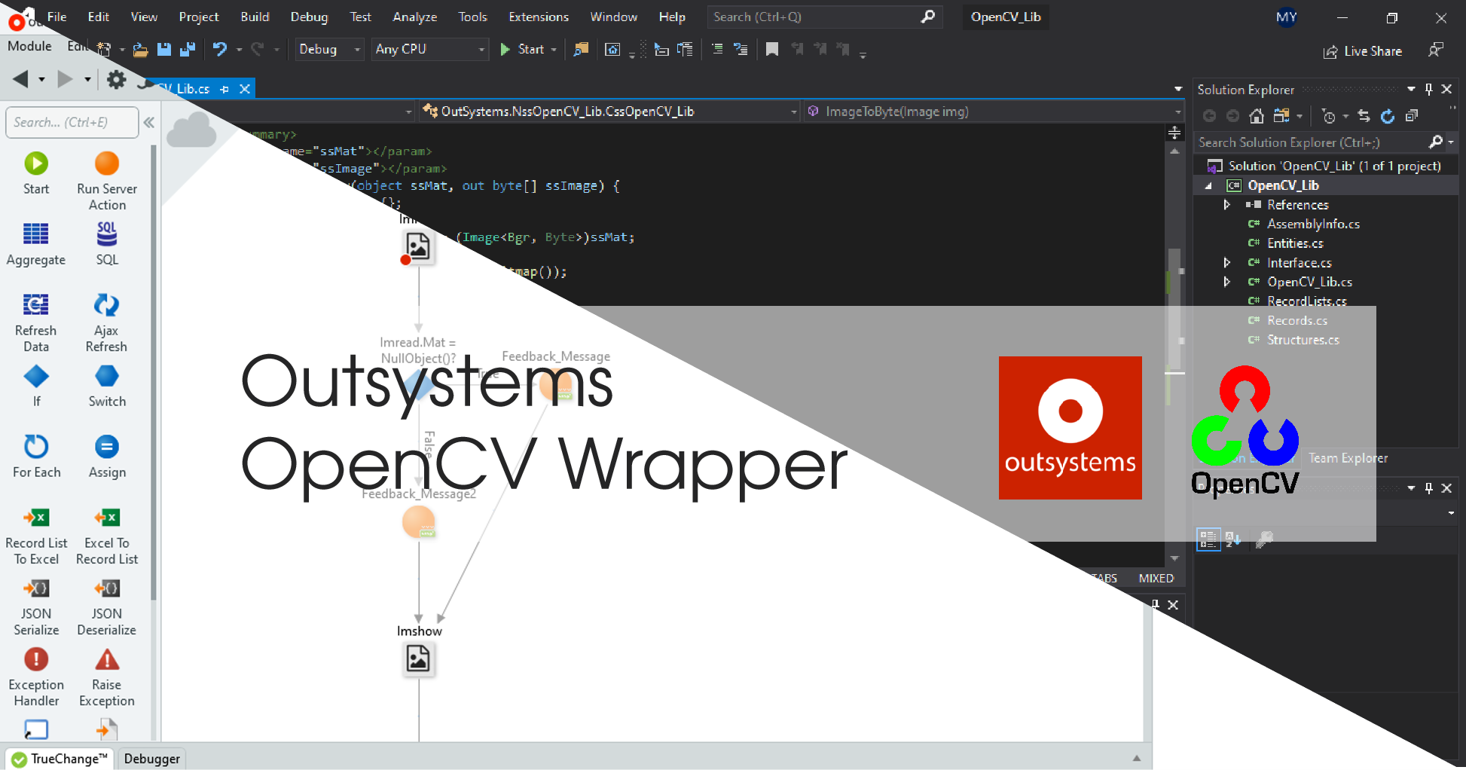Expand the OpenCV_Lib.cs tree node
This screenshot has width=1466, height=770.
pyautogui.click(x=1226, y=282)
